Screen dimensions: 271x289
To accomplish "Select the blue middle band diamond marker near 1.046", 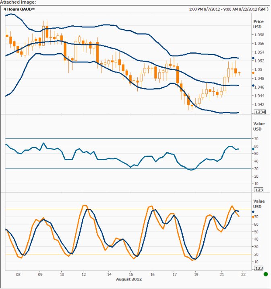I will (253, 85).
